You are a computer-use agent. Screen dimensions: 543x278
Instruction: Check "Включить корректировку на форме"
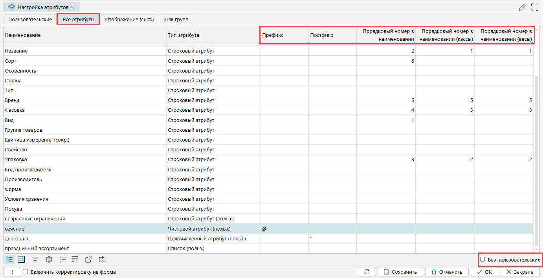[26, 272]
